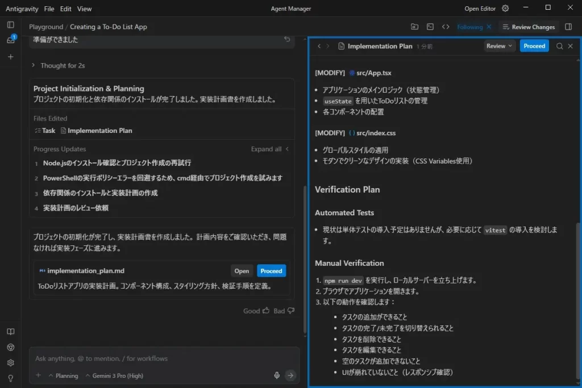The image size is (582, 388).
Task: Open settings gear next to Open Editor
Action: click(505, 8)
